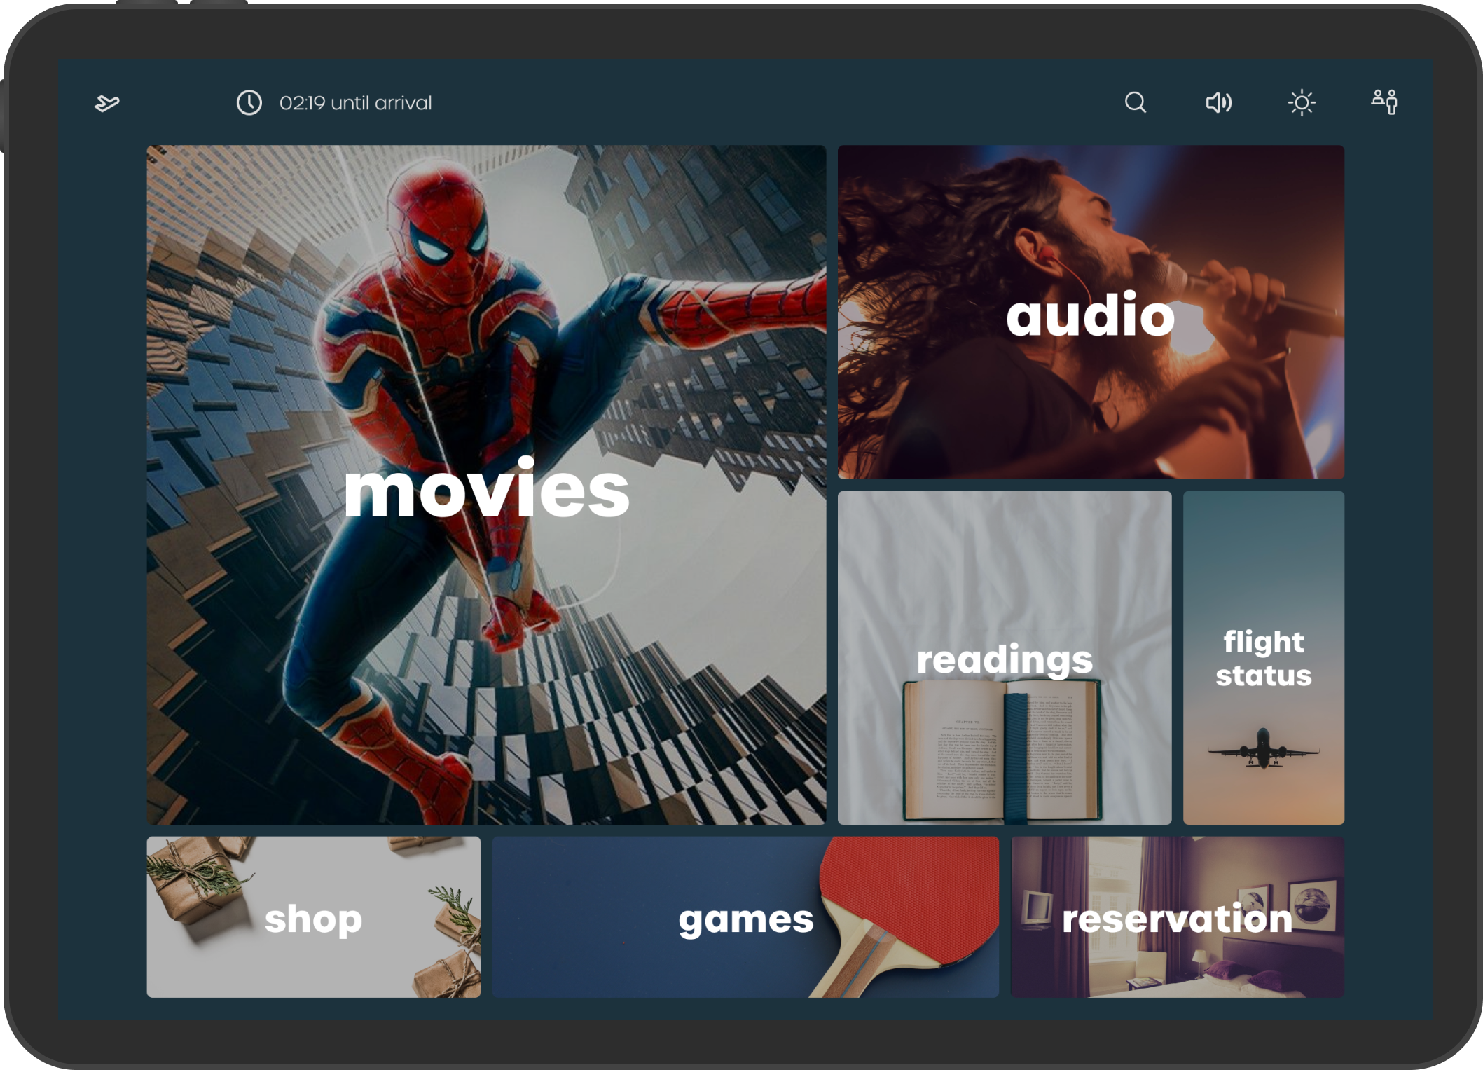Adjust brightness via the sun icon

[x=1302, y=103]
